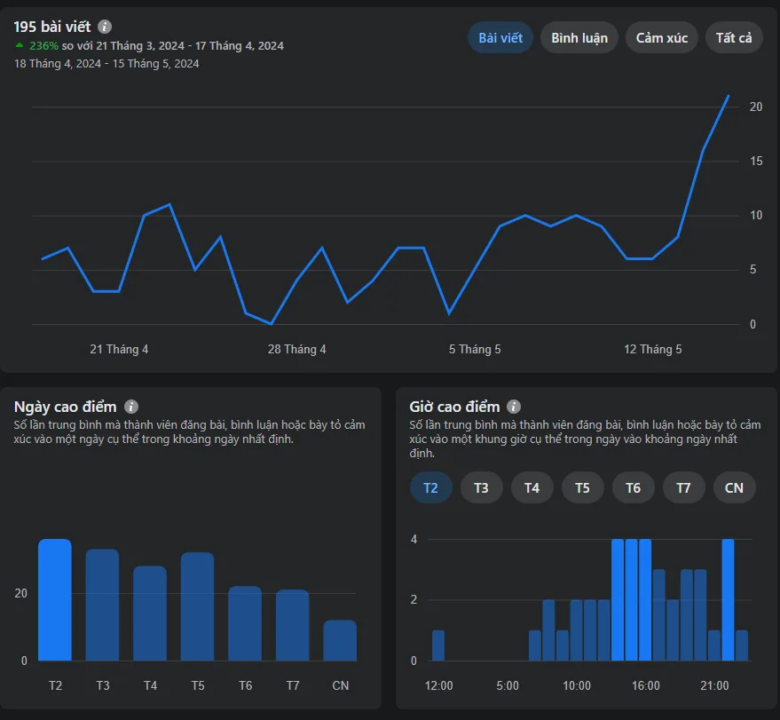The width and height of the screenshot is (780, 720).
Task: Click the "21:00" time label
Action: click(714, 685)
